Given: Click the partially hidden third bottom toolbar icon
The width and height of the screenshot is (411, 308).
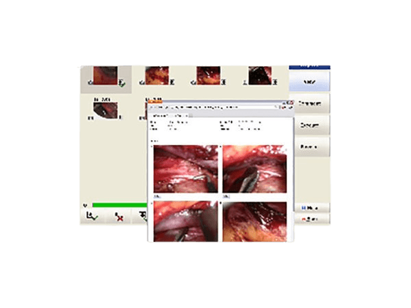Looking at the screenshot, I should [143, 216].
